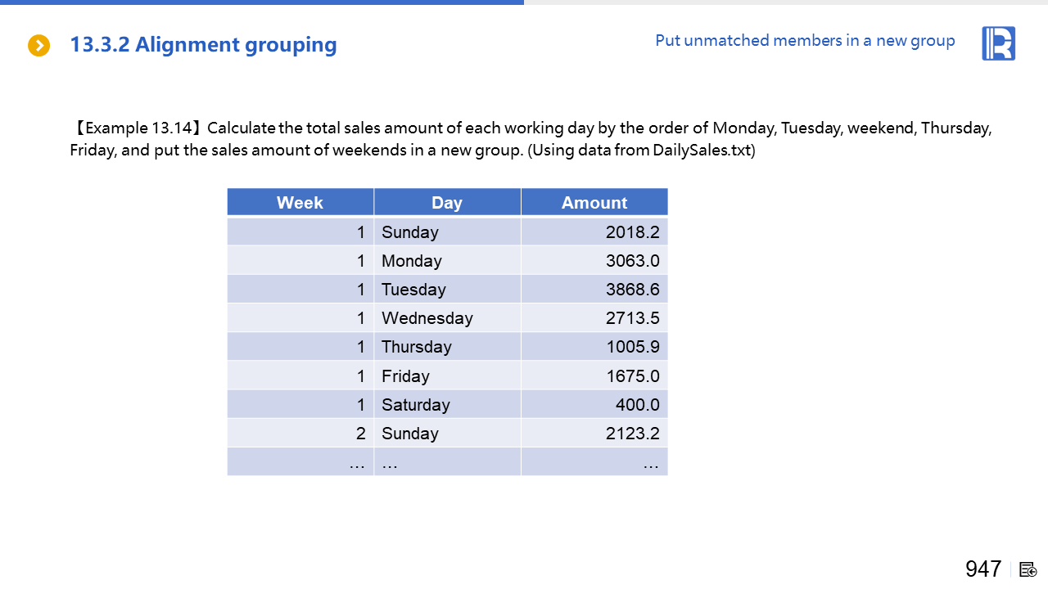Click page number 947
The height and width of the screenshot is (589, 1048).
tap(983, 569)
